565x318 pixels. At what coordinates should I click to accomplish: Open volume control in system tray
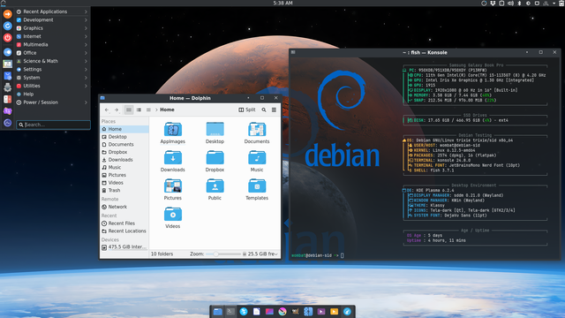tap(510, 3)
